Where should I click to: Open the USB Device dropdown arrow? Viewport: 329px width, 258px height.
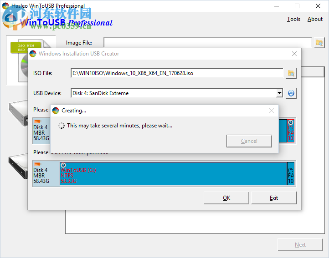279,93
